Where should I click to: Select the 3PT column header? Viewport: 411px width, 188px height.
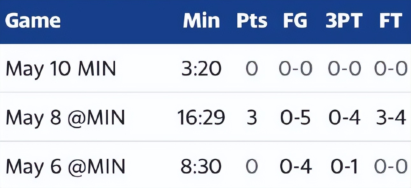pyautogui.click(x=344, y=21)
